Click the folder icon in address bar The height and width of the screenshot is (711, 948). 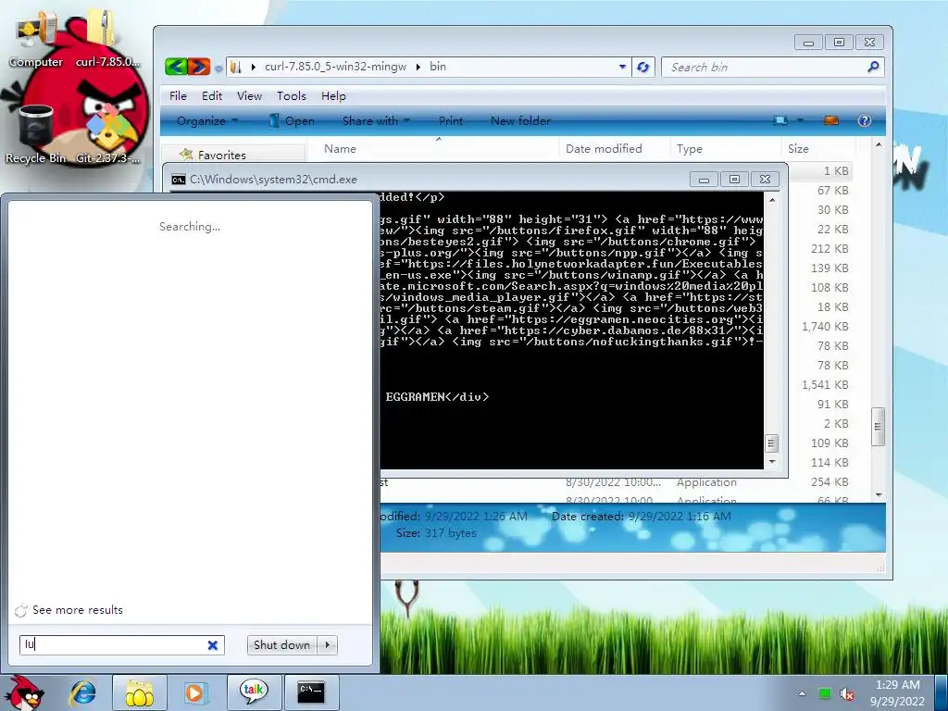pos(236,67)
